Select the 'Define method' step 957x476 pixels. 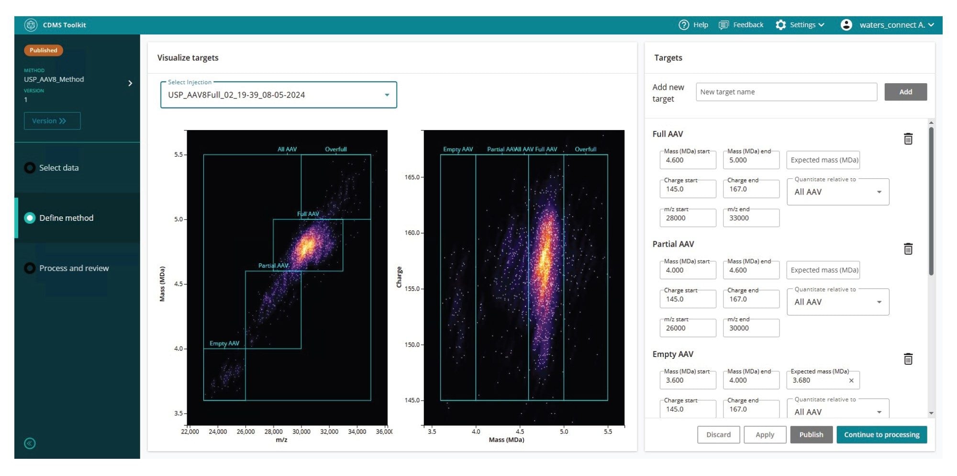(66, 218)
